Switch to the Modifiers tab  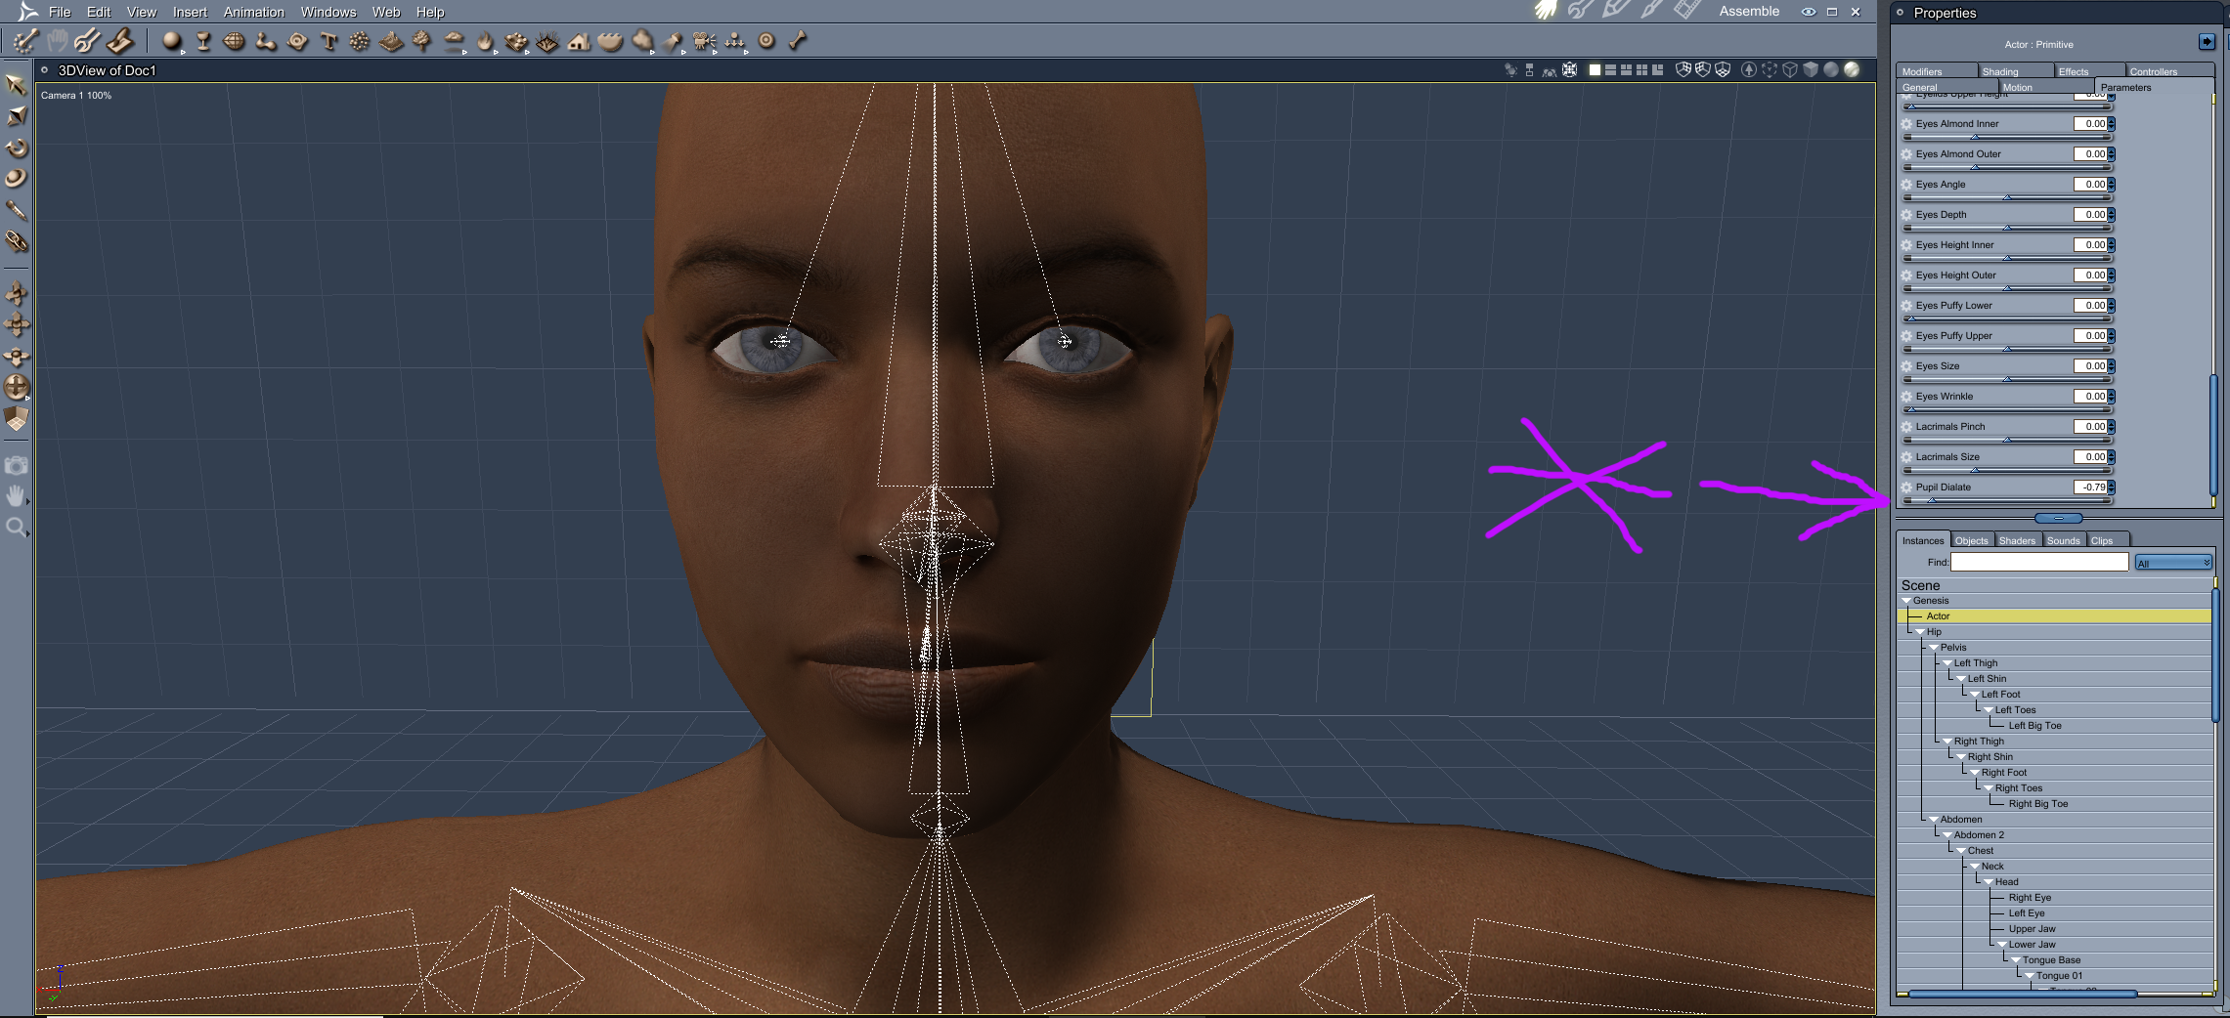click(1936, 71)
